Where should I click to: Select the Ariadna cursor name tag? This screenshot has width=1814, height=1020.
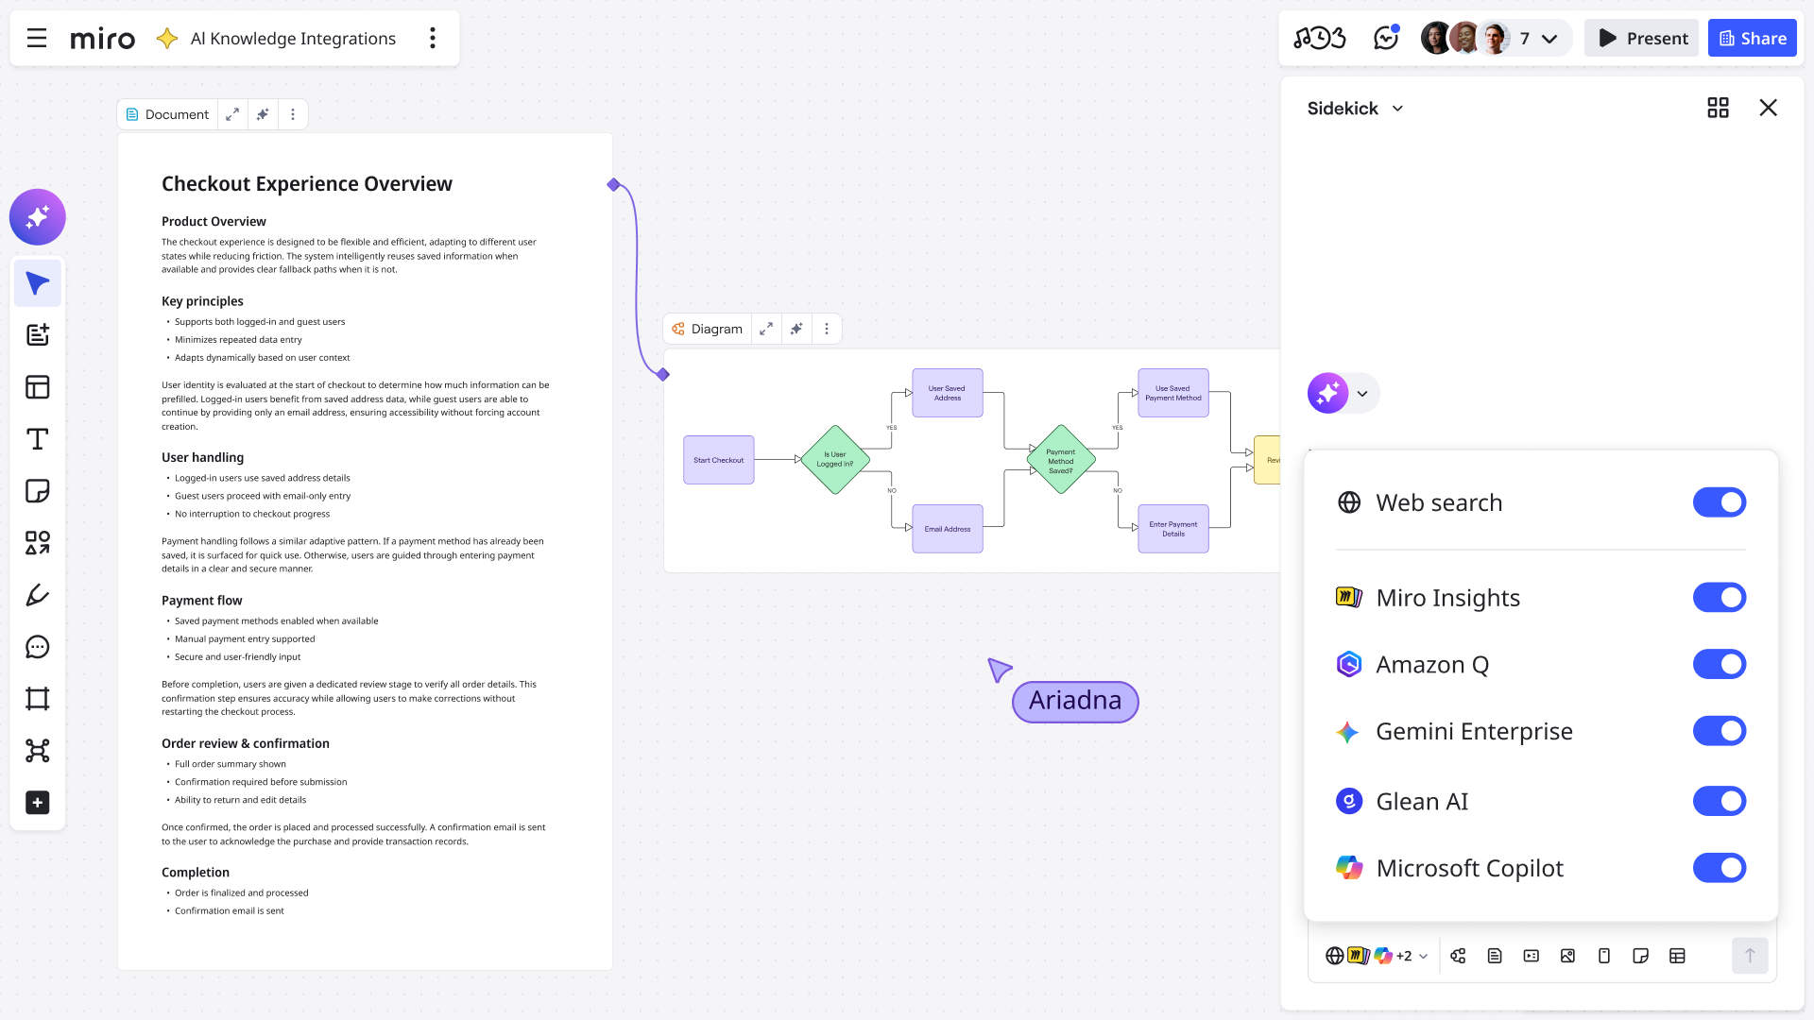pyautogui.click(x=1074, y=701)
